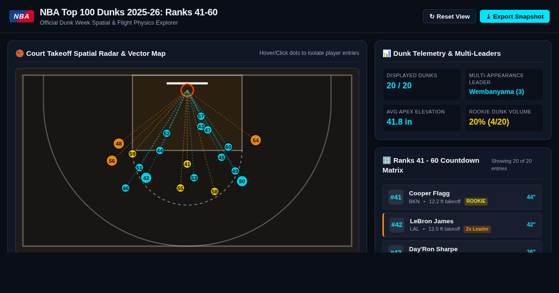
Task: Select dunk dot 51 on court
Action: [139, 168]
